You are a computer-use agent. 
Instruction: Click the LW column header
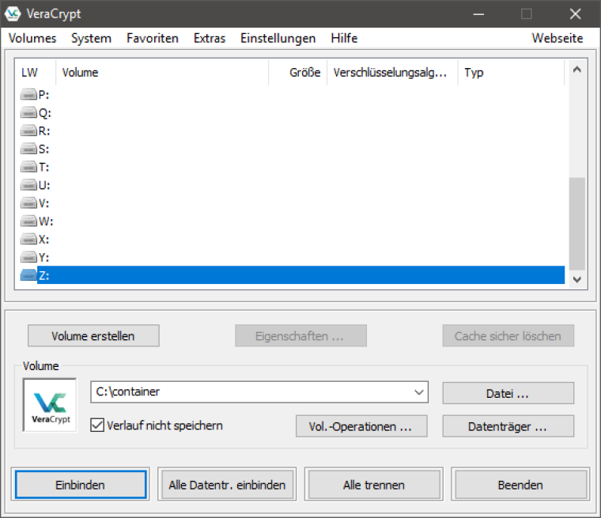click(x=36, y=72)
